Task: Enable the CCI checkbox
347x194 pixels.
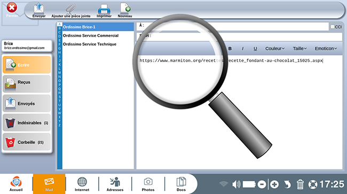Action: tap(333, 27)
